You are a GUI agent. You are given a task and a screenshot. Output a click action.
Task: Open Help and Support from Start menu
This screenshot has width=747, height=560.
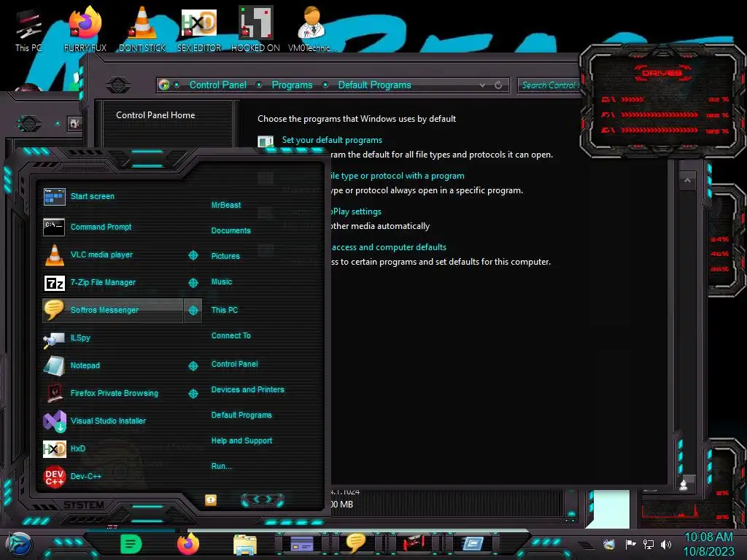click(x=241, y=441)
